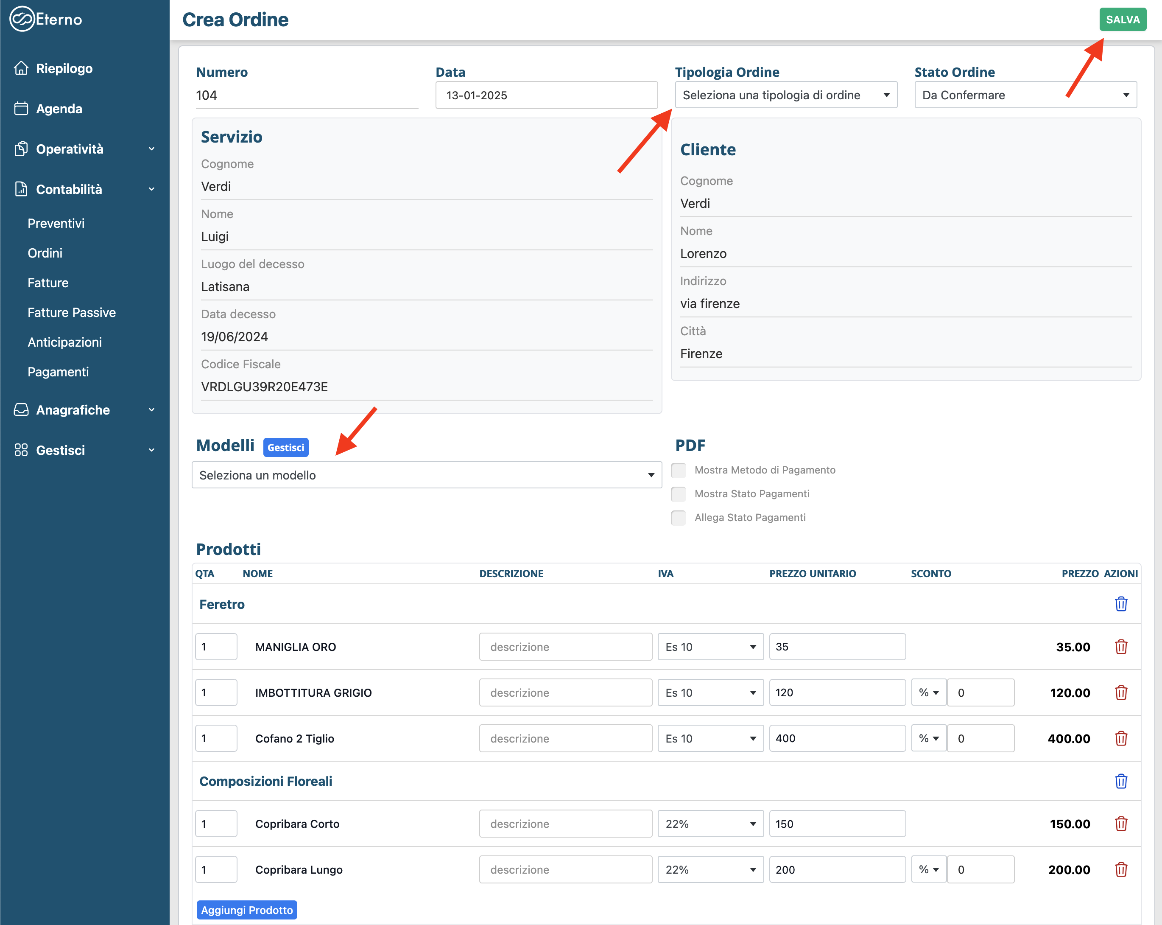This screenshot has height=925, width=1162.
Task: Delete the Feretro category with blue trash
Action: [1120, 604]
